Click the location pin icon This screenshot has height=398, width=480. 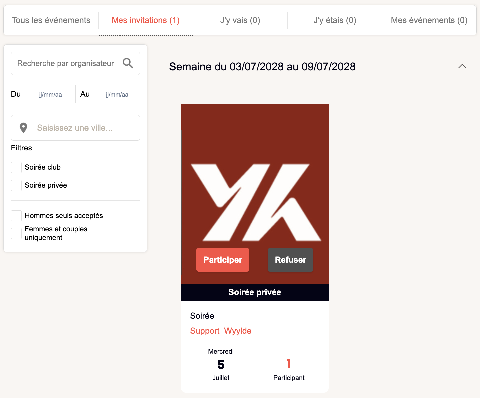[23, 128]
